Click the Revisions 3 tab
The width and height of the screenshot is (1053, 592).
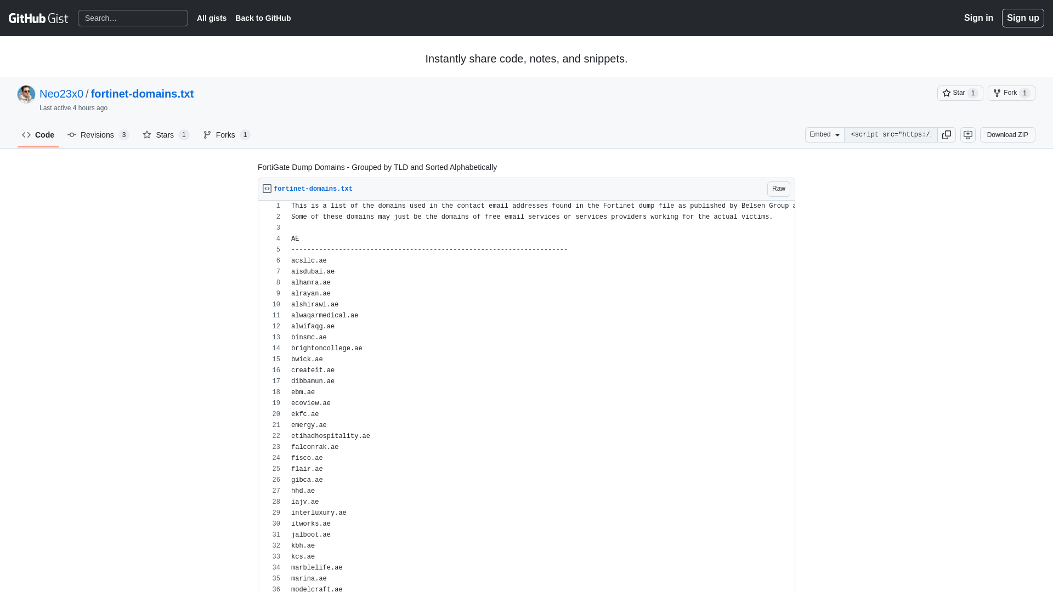click(98, 134)
